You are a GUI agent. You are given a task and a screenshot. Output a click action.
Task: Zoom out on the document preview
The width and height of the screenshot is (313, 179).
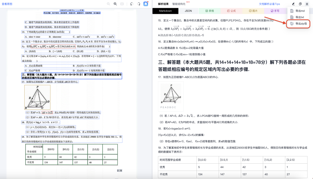[x=108, y=4]
